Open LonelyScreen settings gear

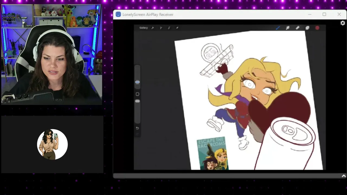click(x=343, y=23)
